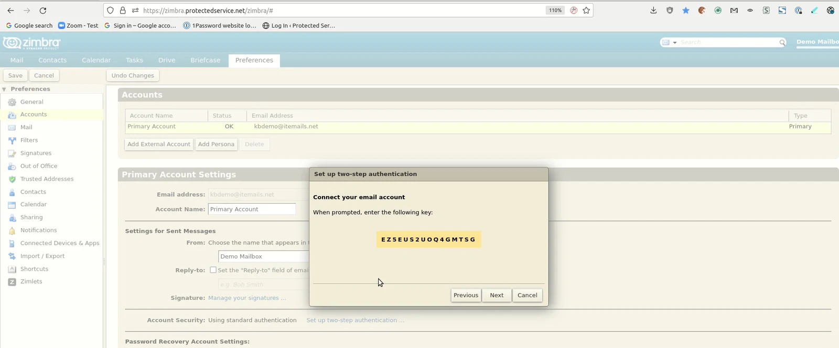This screenshot has height=348, width=839.
Task: Open the Demo Mailbox account menu
Action: [818, 42]
